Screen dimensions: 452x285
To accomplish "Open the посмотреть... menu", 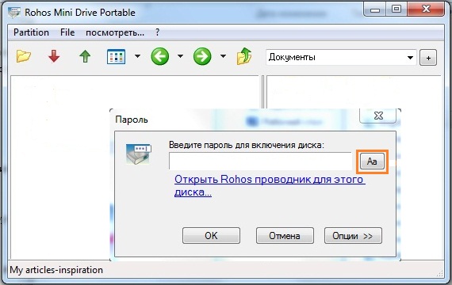I will [115, 32].
